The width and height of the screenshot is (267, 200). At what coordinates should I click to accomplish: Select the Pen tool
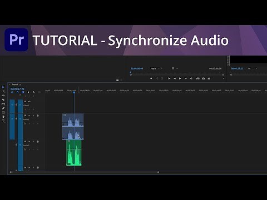(x=3, y=108)
